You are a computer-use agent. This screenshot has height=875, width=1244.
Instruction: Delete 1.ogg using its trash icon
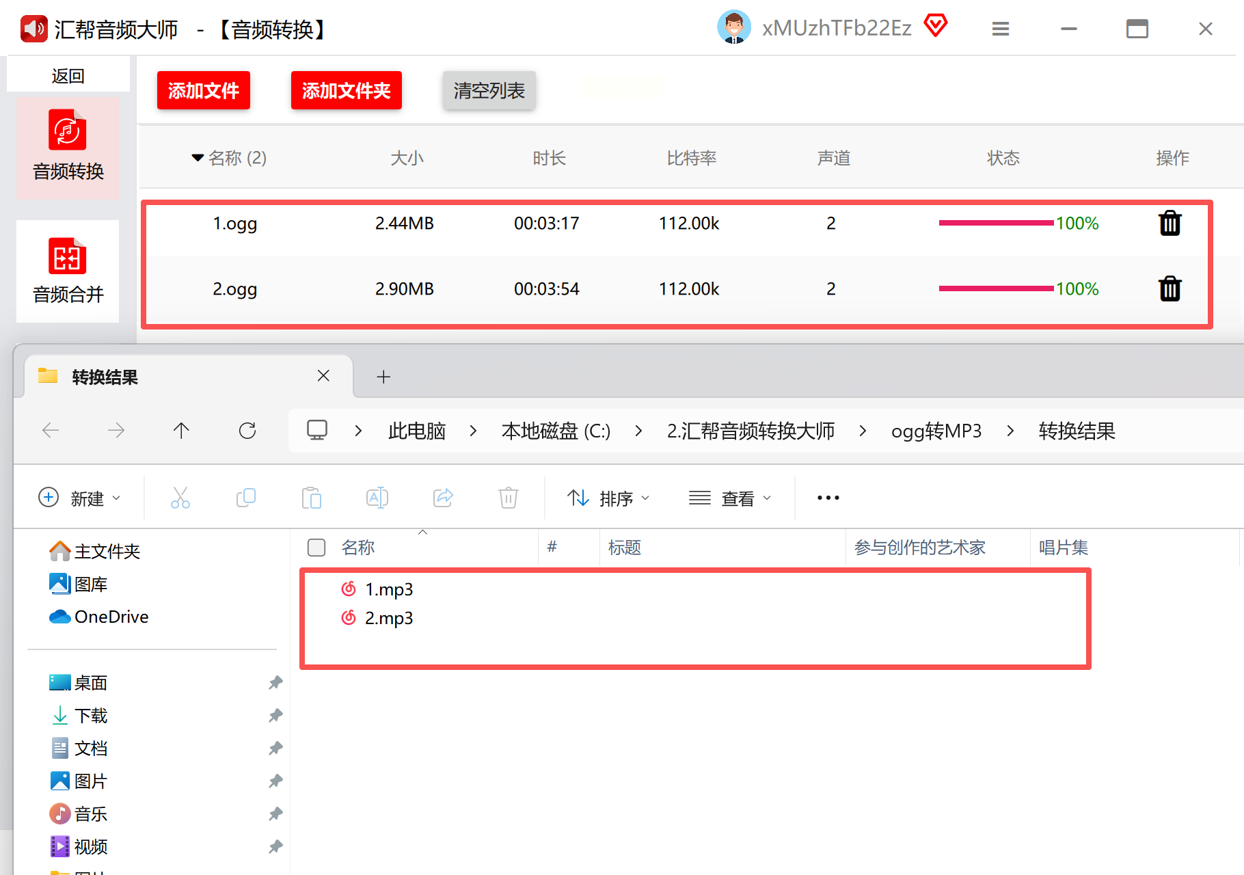point(1169,224)
